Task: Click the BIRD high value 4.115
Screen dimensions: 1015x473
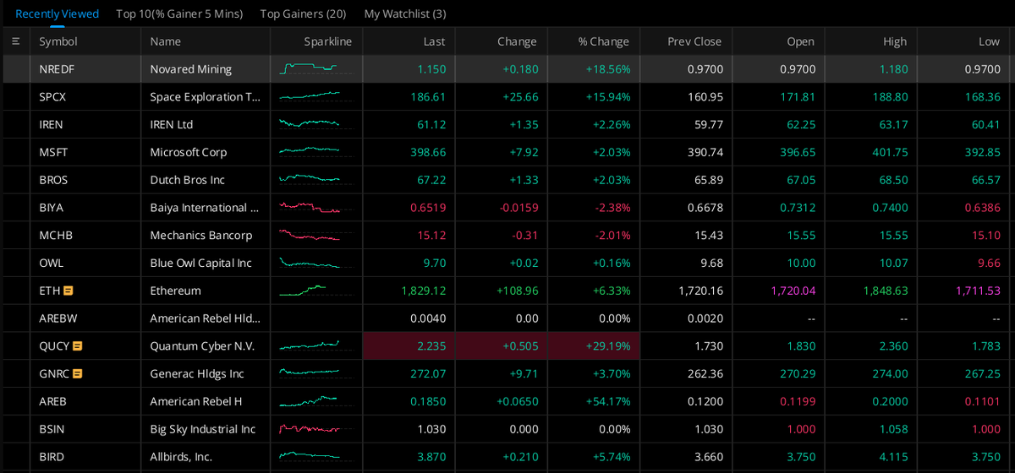Action: [x=893, y=457]
